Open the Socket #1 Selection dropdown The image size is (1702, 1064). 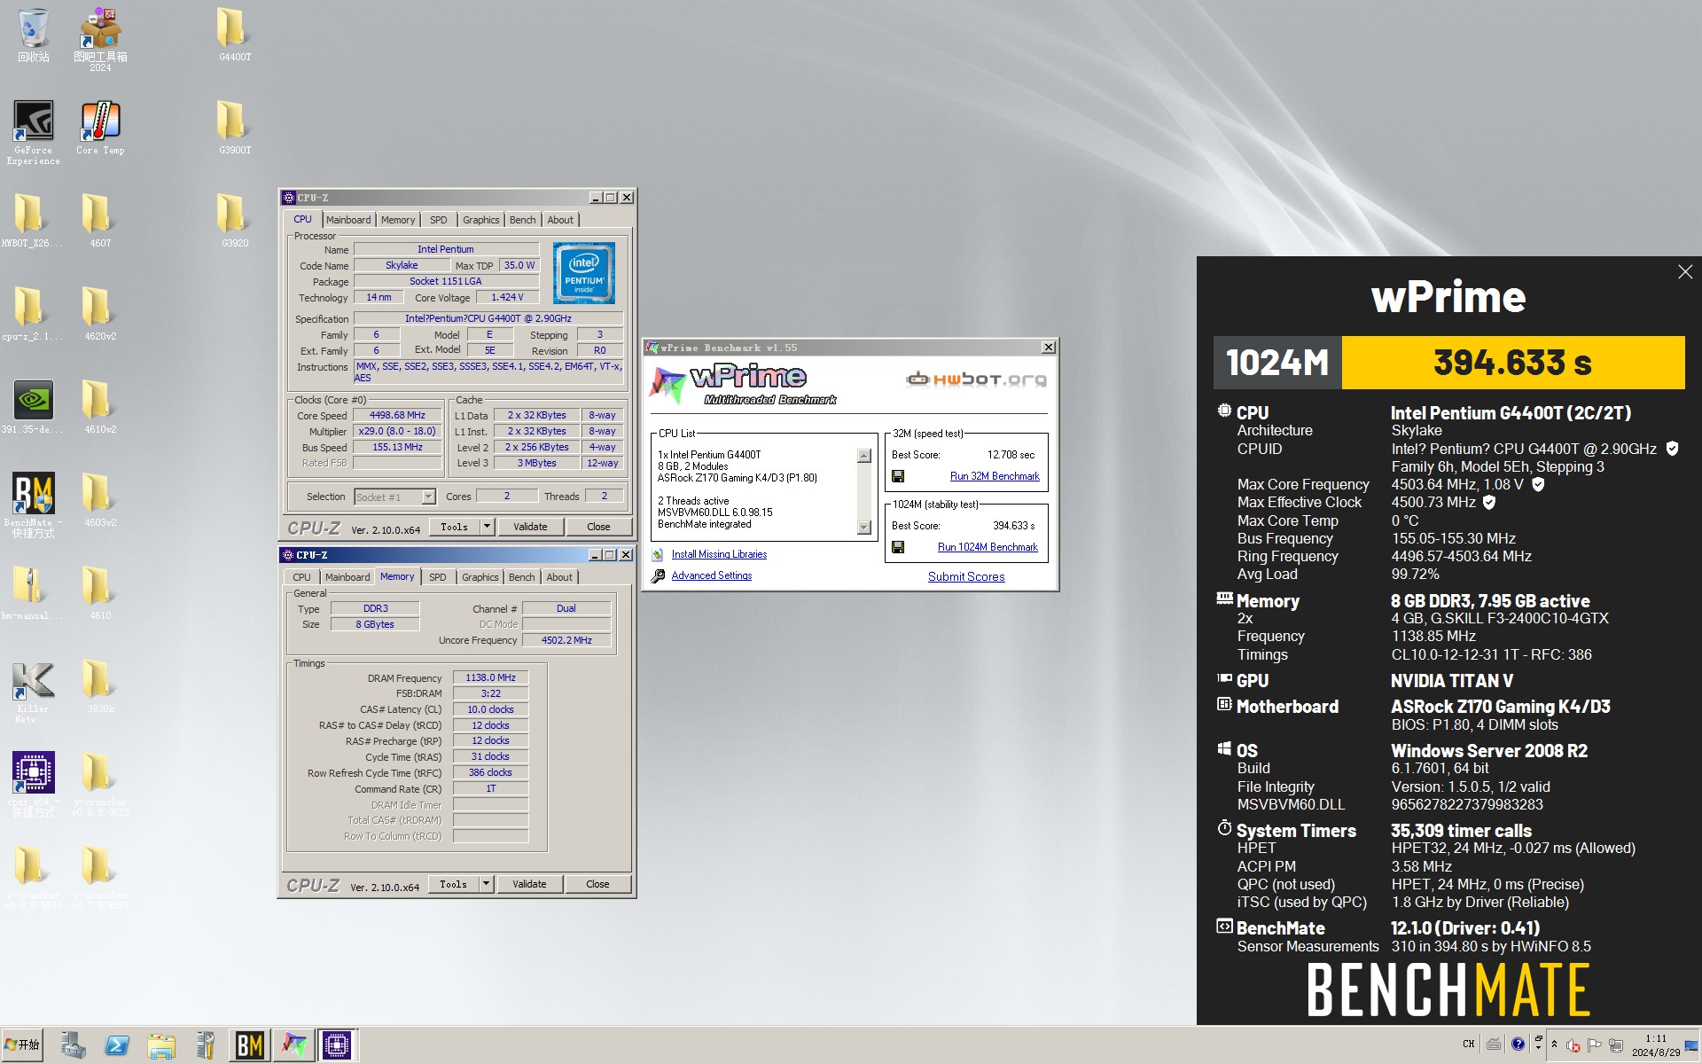429,497
